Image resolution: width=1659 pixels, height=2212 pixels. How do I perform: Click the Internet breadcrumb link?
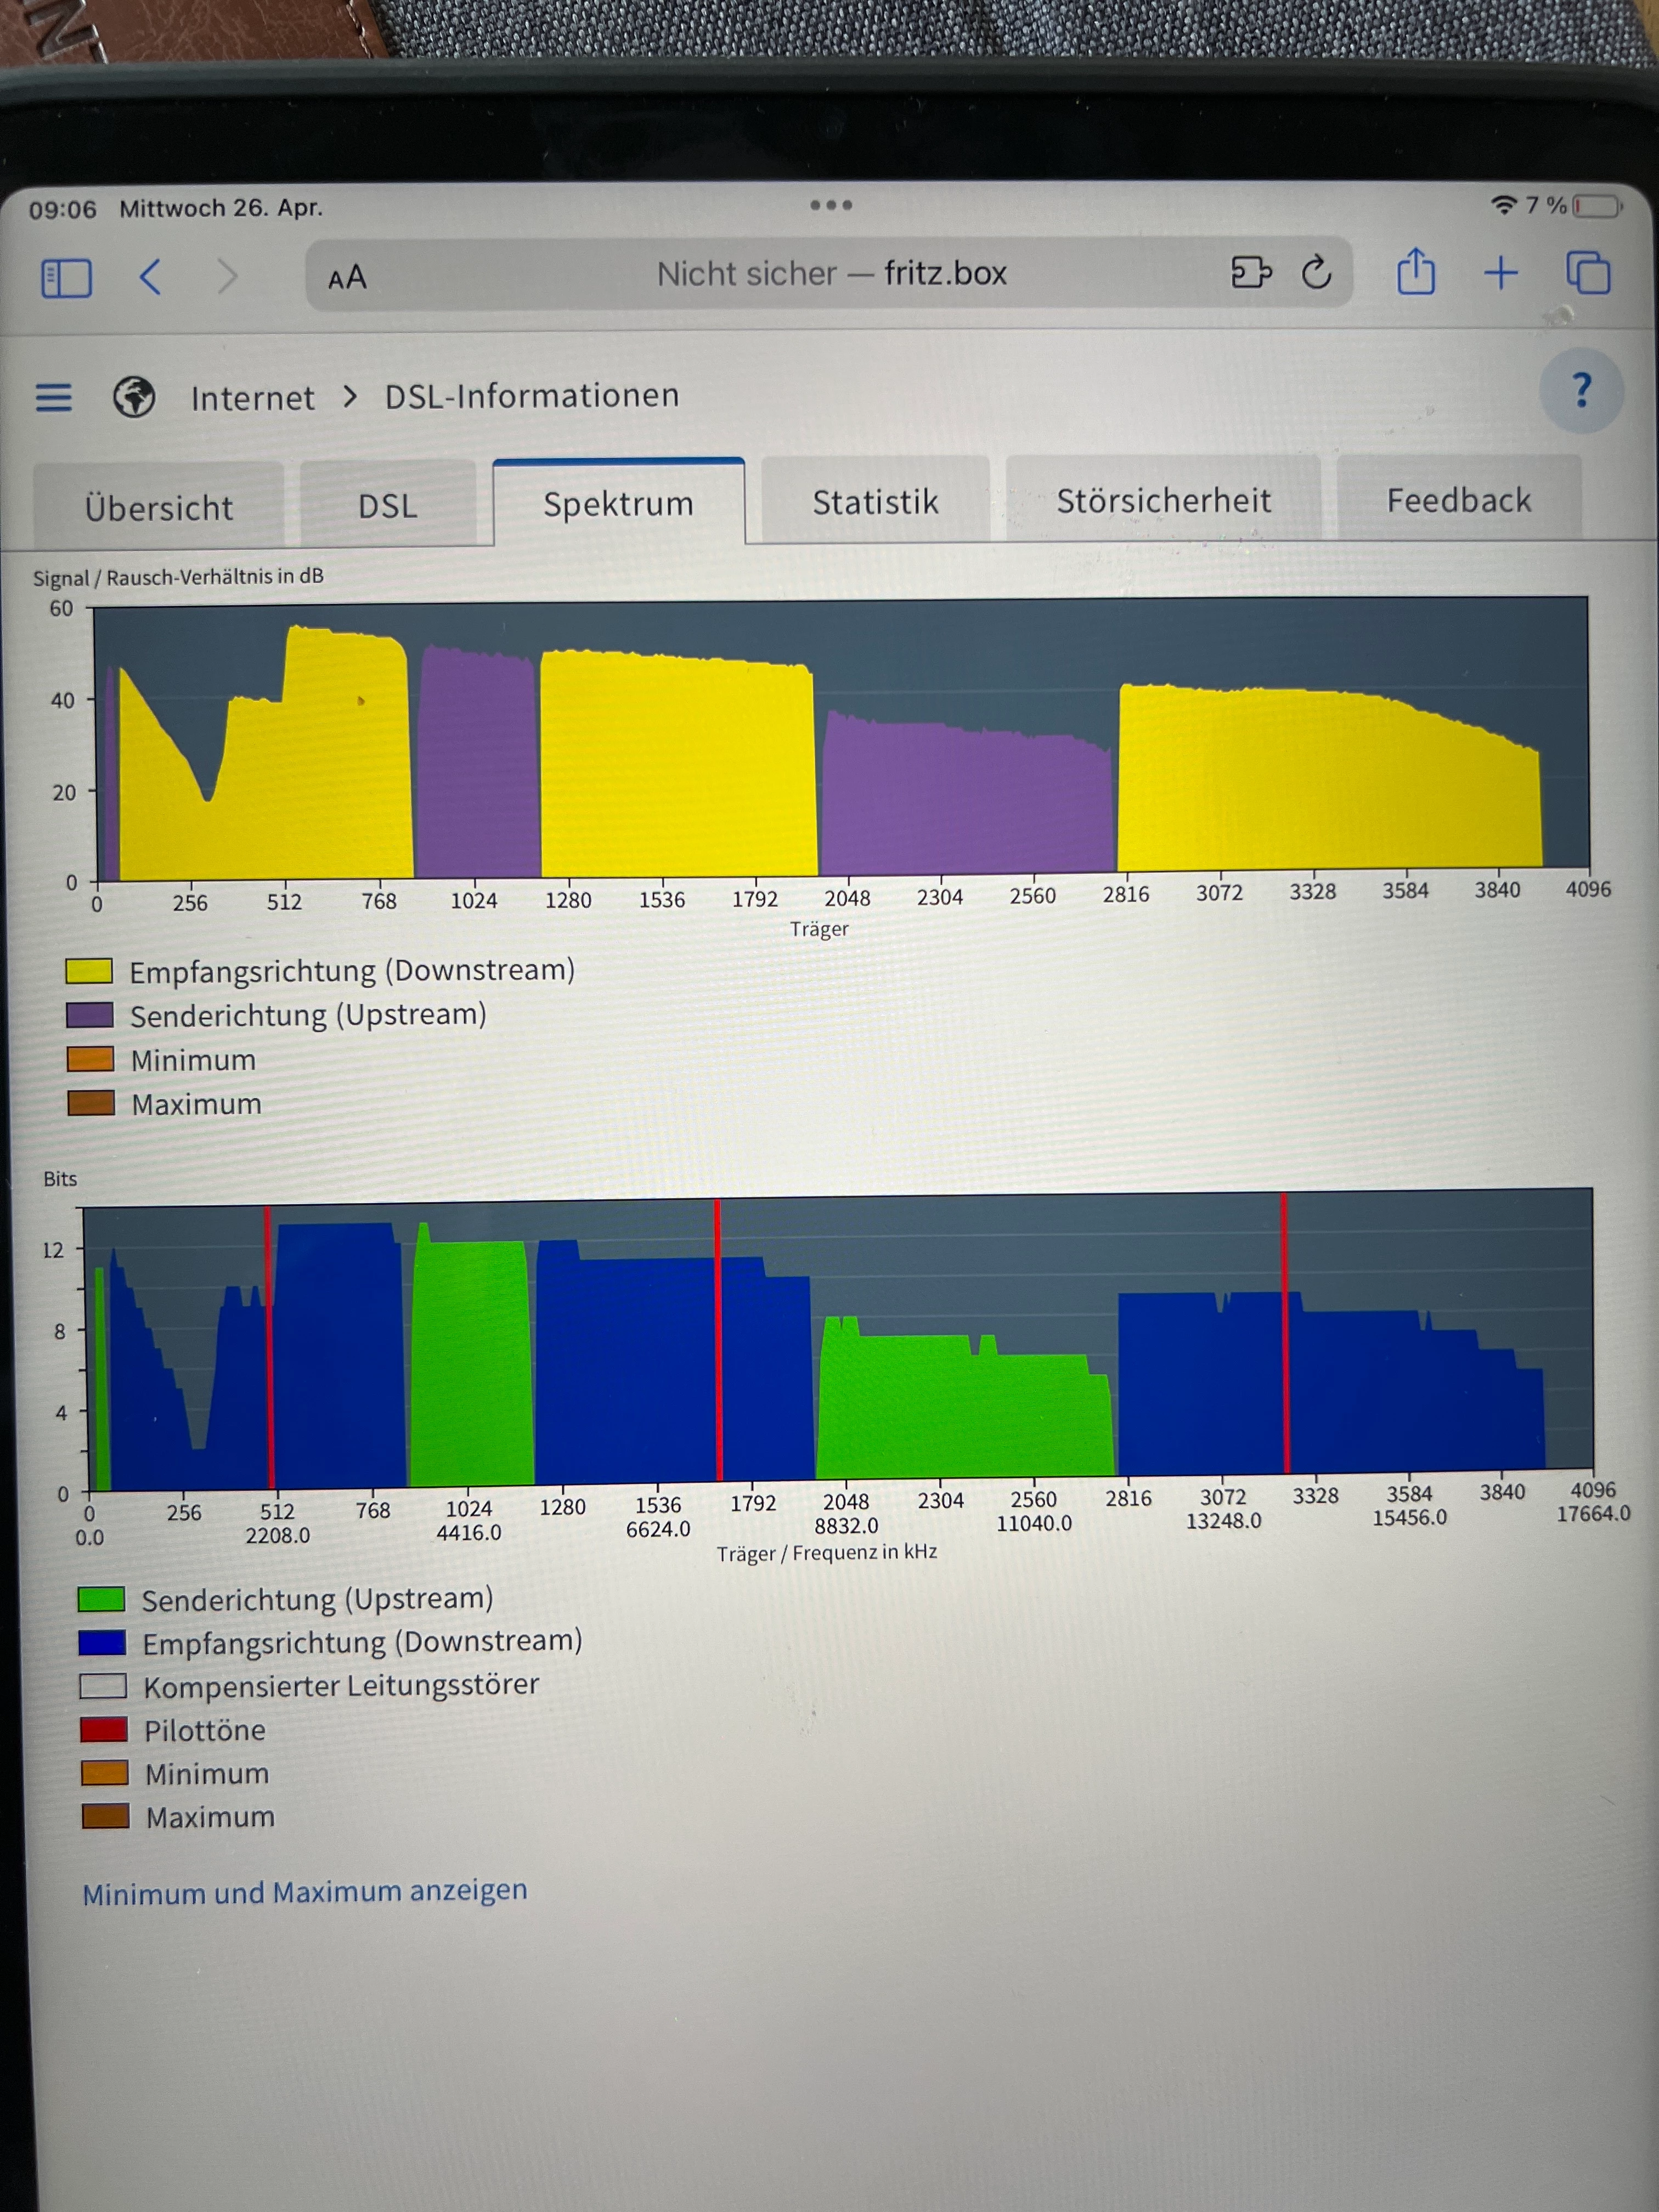(x=252, y=398)
